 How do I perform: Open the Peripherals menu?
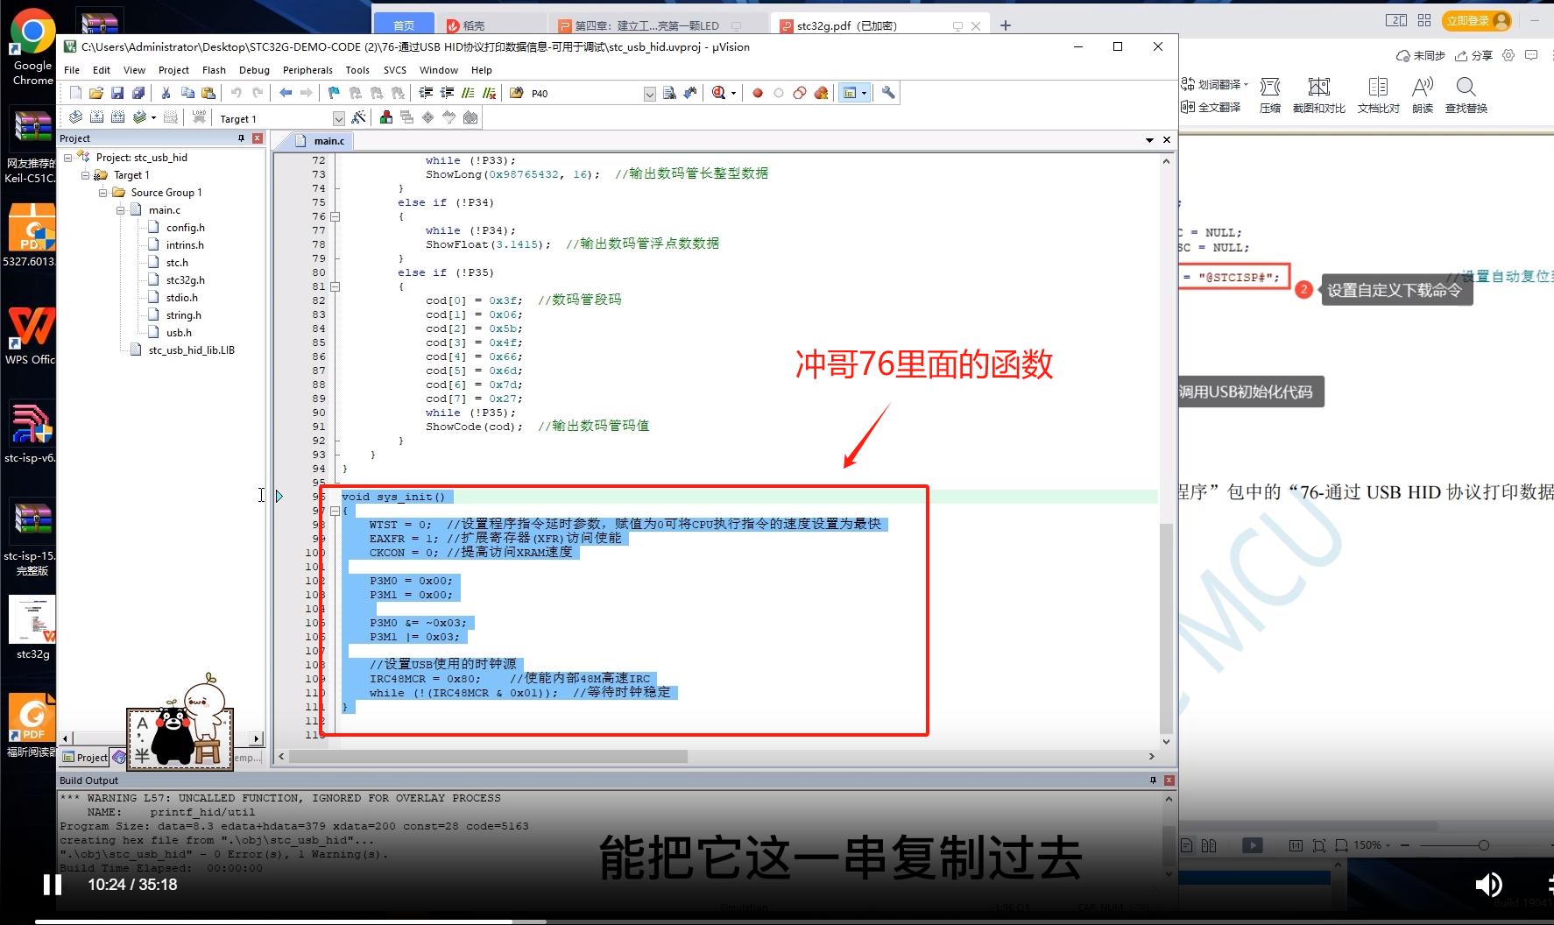pos(307,70)
